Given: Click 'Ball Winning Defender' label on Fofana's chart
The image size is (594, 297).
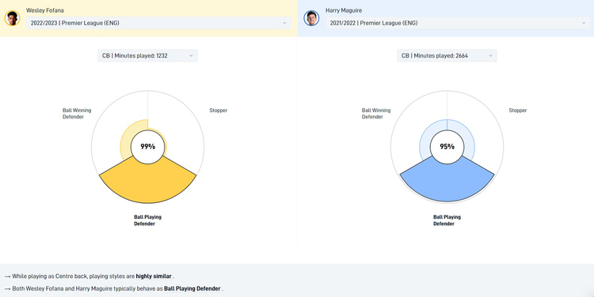Looking at the screenshot, I should [x=77, y=114].
